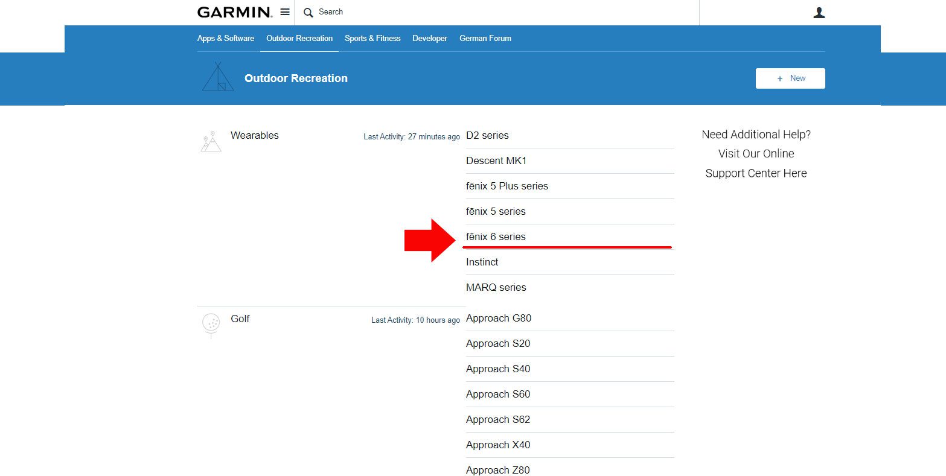
Task: Go to the German Forum tab
Action: point(485,38)
